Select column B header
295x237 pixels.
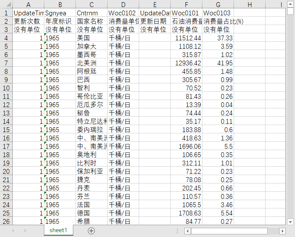pos(60,4)
